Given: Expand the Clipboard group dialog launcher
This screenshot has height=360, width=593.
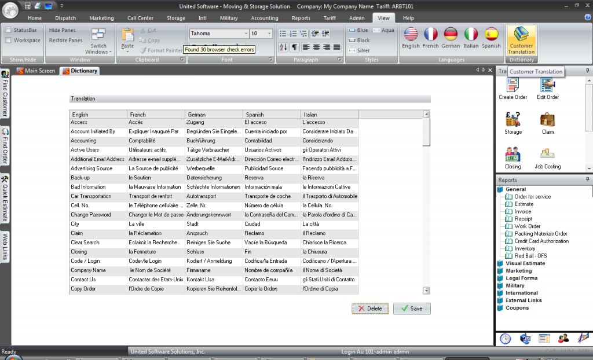Looking at the screenshot, I should point(182,60).
